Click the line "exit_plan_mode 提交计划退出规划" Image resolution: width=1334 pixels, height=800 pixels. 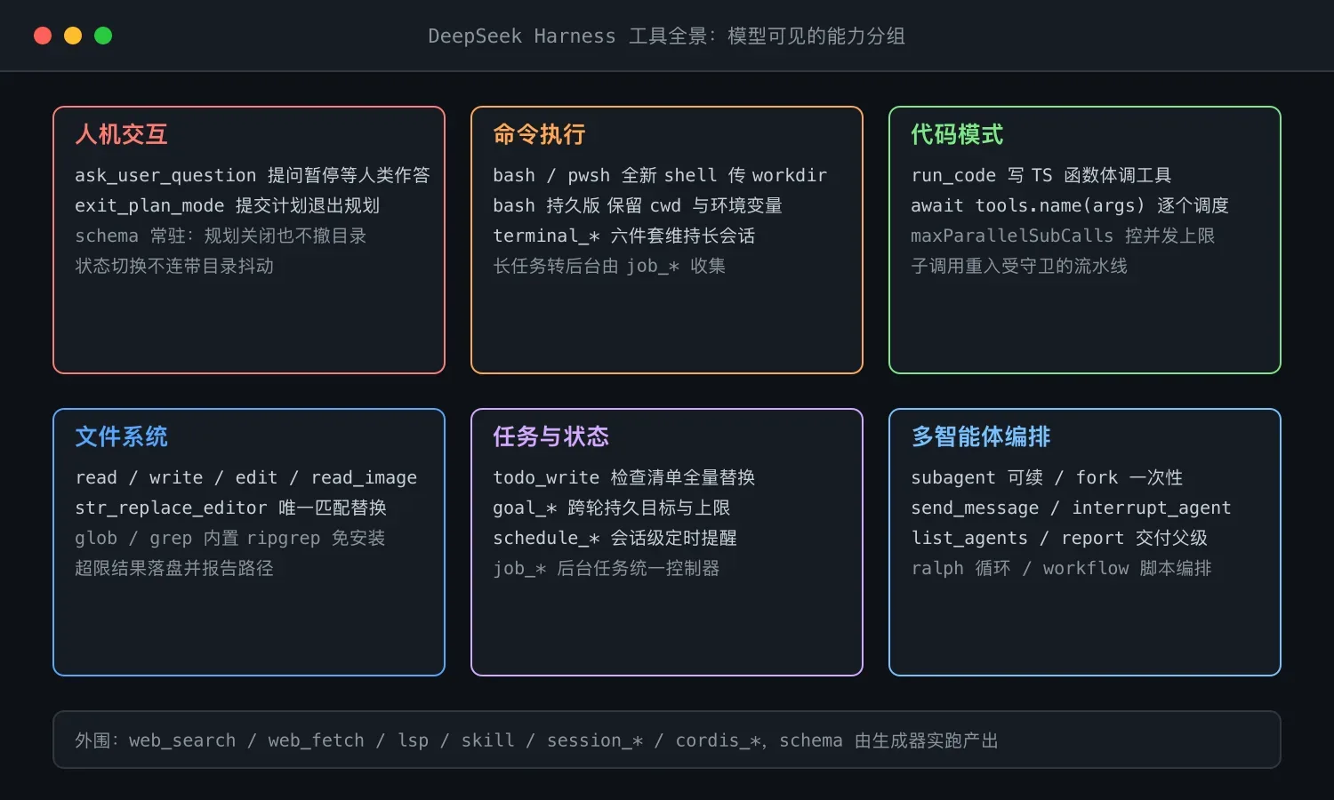pos(228,205)
